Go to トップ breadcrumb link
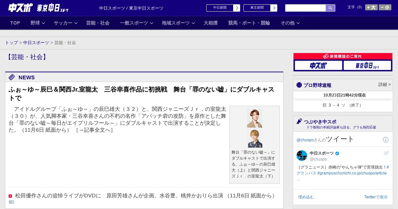The height and width of the screenshot is (209, 398). pyautogui.click(x=11, y=43)
